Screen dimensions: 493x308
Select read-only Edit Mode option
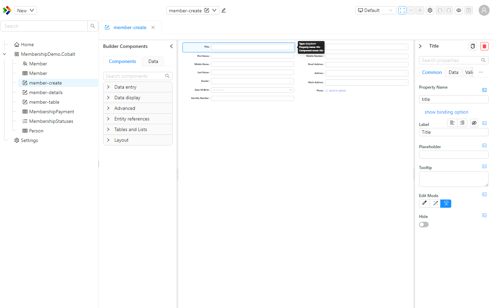coord(435,203)
